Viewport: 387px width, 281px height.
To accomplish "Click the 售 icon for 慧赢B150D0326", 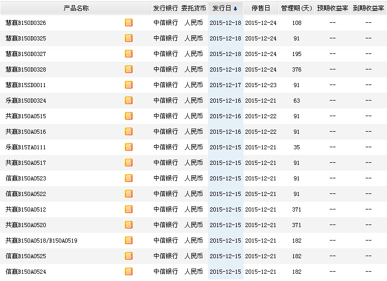I will point(128,23).
